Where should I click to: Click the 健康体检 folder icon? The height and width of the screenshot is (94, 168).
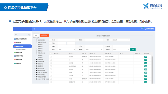pos(37,64)
